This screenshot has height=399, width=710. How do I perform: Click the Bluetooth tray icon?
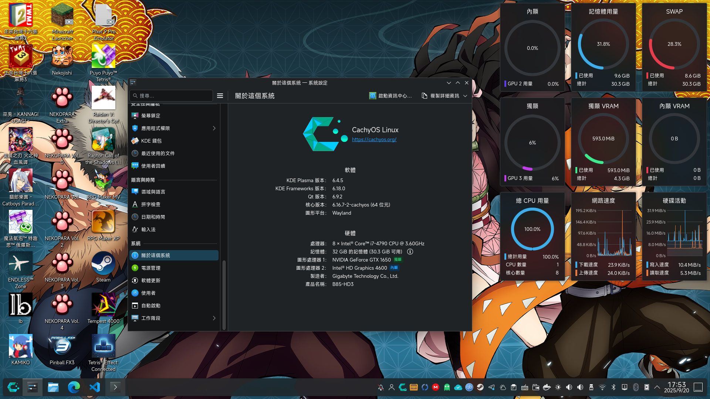[613, 387]
